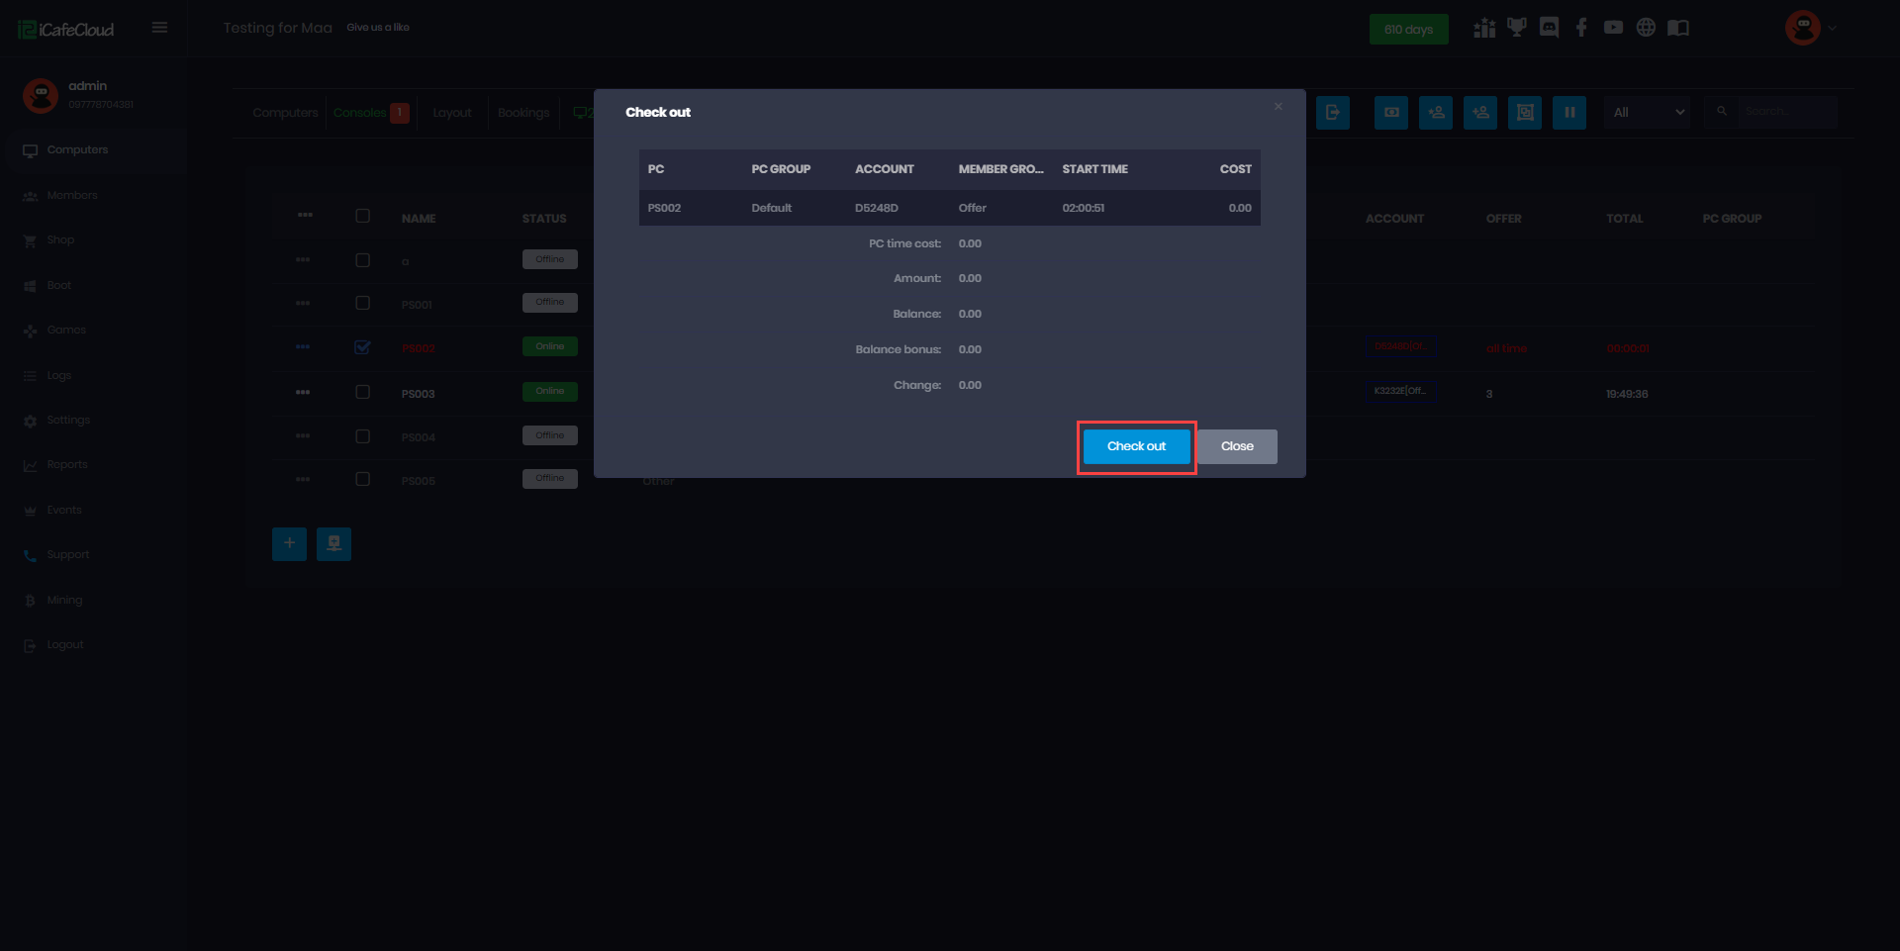Image resolution: width=1900 pixels, height=951 pixels.
Task: Switch to the Computers tab
Action: point(285,113)
